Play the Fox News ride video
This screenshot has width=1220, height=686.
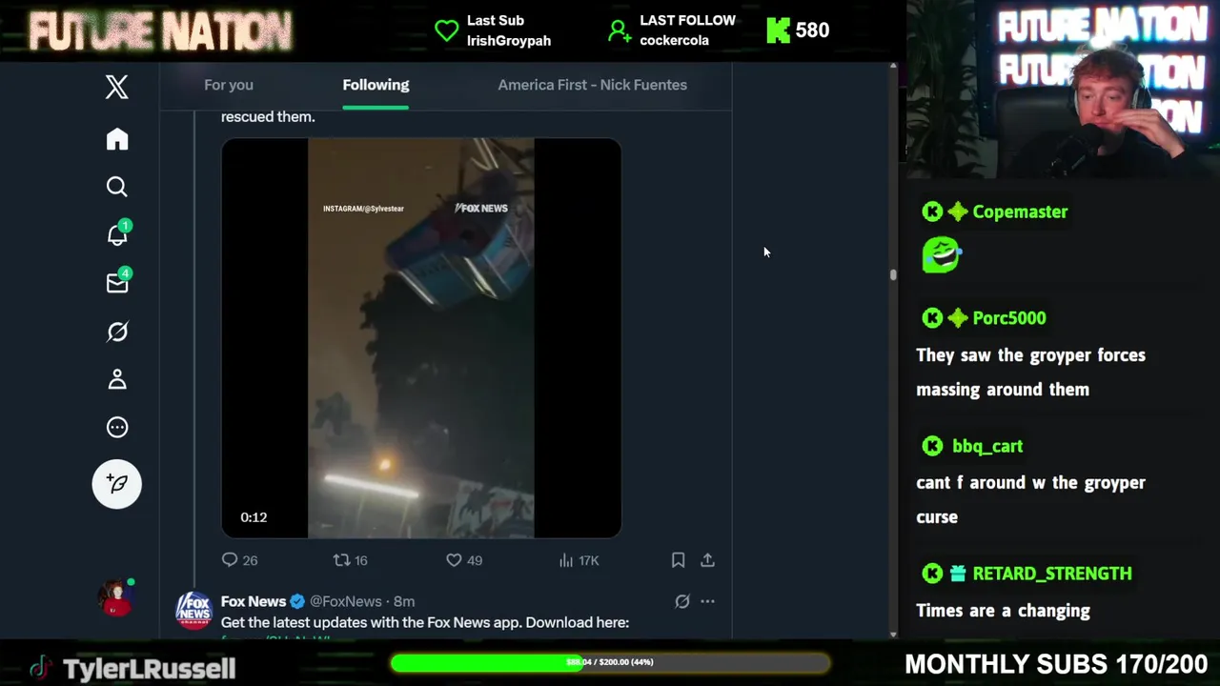[x=421, y=338]
